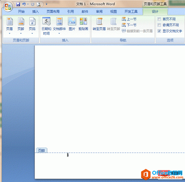Select the 设计 tab

click(155, 11)
